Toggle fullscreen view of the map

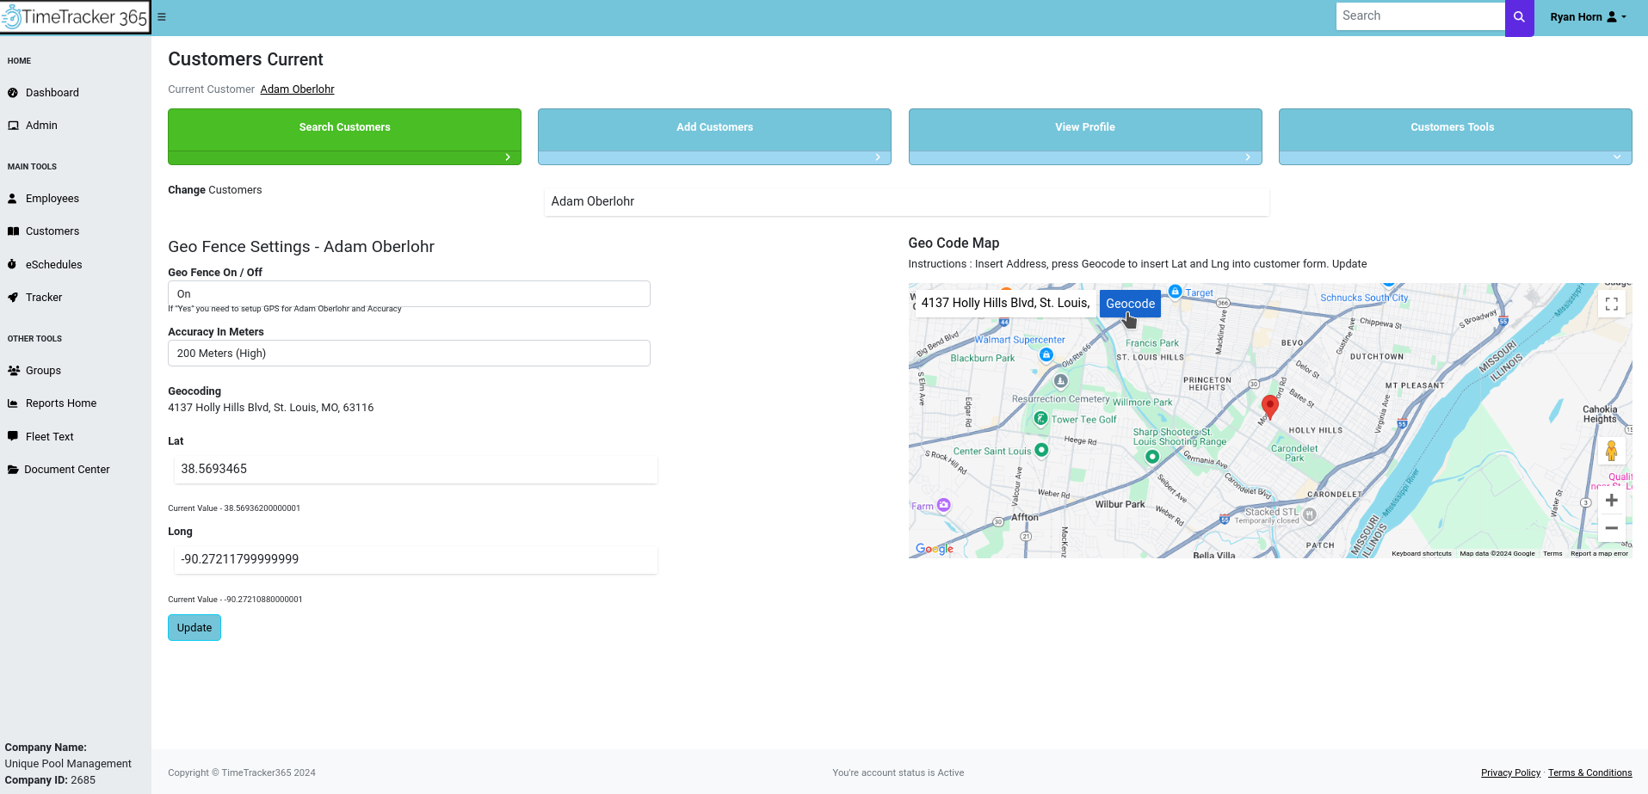1611,304
